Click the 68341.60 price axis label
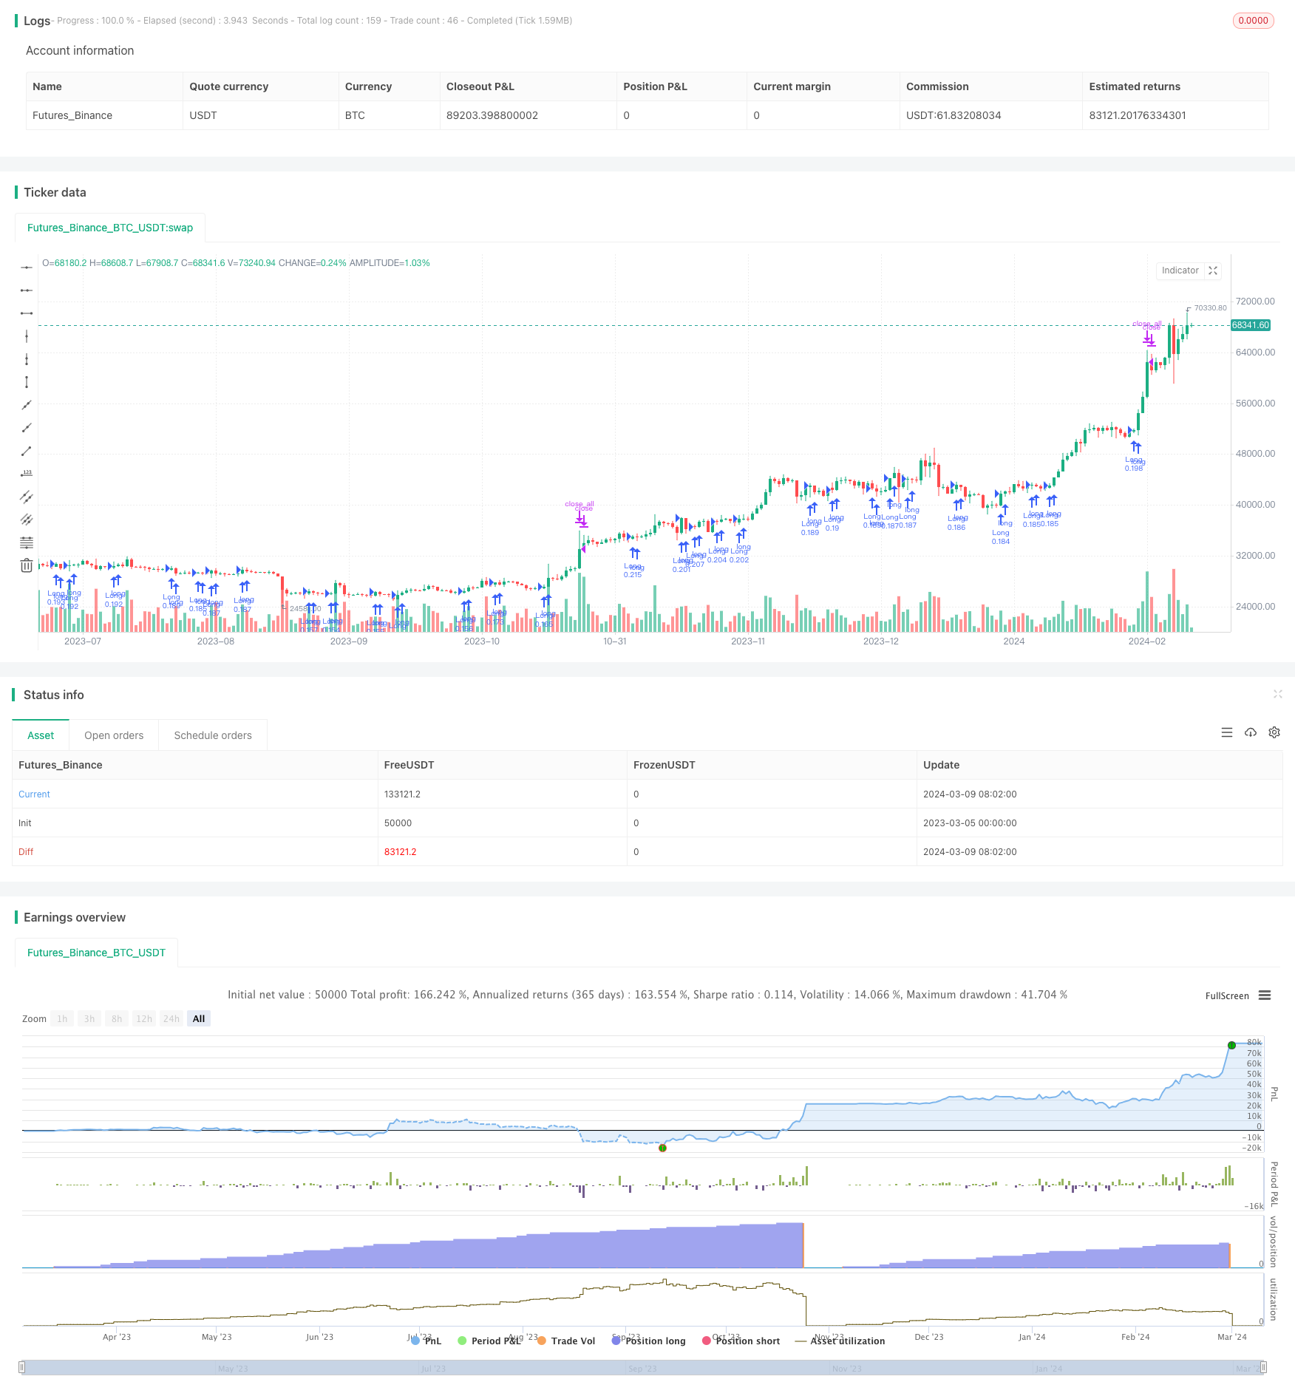The width and height of the screenshot is (1295, 1396). click(1251, 325)
